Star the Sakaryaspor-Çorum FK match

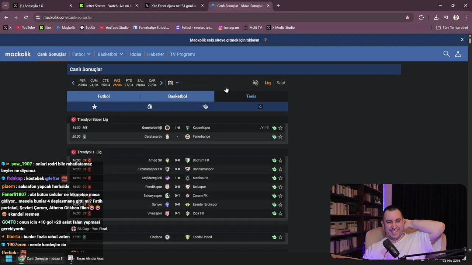tap(280, 196)
